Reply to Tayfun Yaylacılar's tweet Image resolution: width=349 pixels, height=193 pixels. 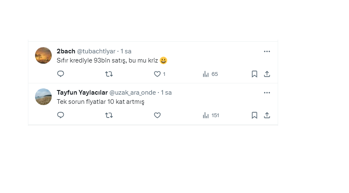click(60, 115)
